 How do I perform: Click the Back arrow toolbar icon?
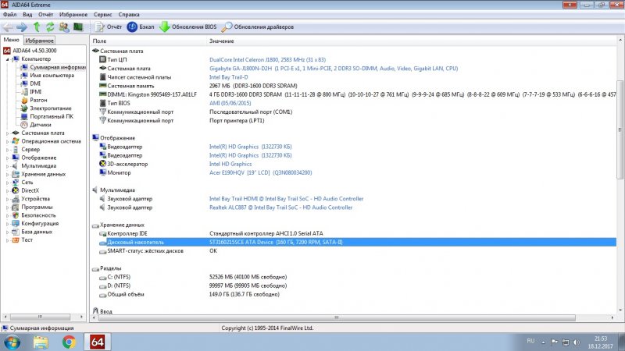8,27
